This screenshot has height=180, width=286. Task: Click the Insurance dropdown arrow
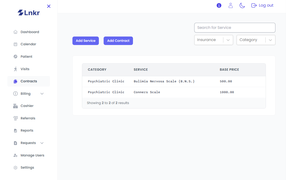[x=228, y=40]
